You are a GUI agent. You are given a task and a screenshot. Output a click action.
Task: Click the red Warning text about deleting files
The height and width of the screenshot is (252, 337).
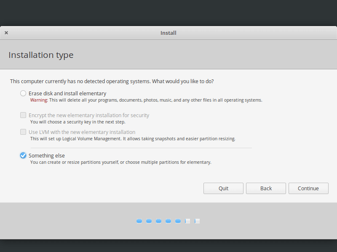39,100
